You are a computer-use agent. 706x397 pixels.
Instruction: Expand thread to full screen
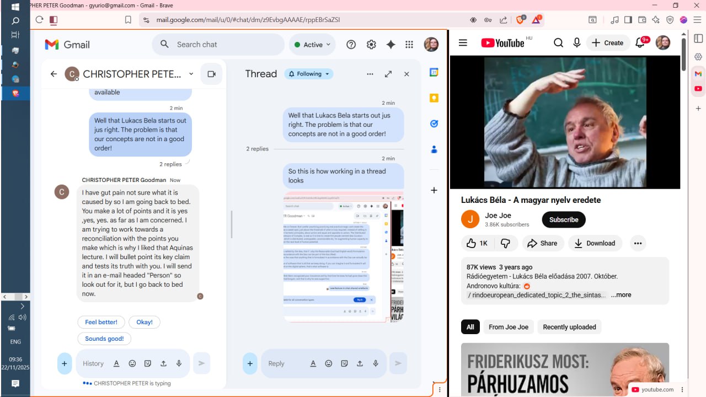pyautogui.click(x=388, y=74)
